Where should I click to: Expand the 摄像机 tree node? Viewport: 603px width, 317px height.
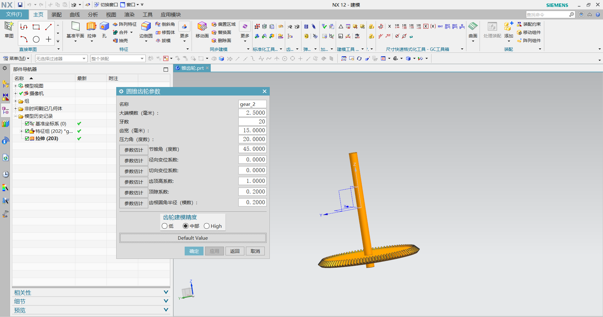point(15,93)
